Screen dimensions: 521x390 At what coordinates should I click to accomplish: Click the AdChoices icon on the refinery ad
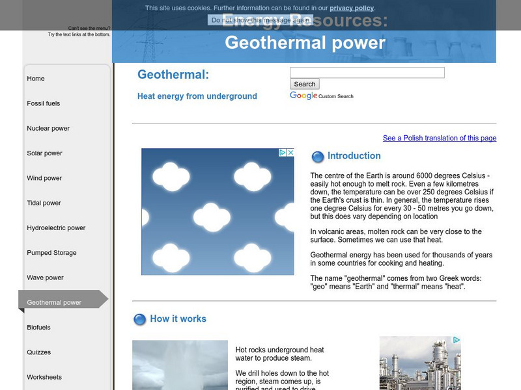coord(457,340)
